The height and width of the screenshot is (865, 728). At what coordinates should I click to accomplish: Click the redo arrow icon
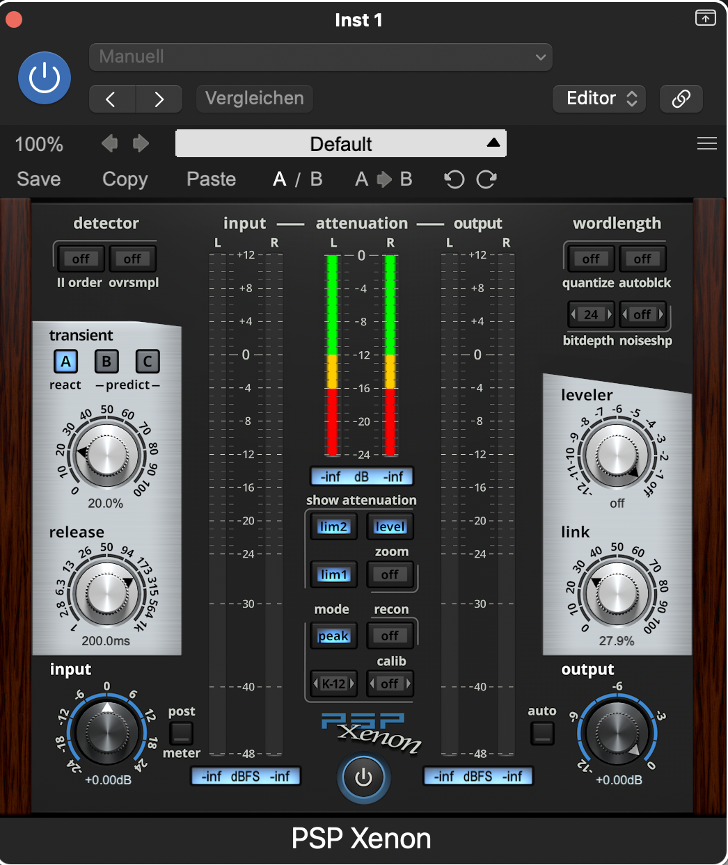(x=486, y=179)
